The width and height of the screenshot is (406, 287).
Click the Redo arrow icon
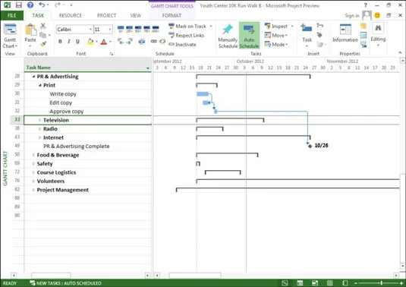[x=58, y=5]
